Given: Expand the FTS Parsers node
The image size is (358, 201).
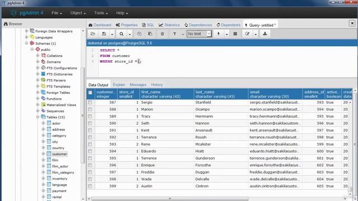Looking at the screenshot, I should point(37,80).
